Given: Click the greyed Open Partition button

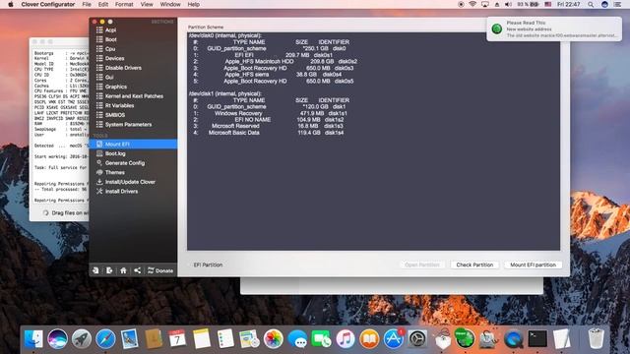Looking at the screenshot, I should pos(422,265).
